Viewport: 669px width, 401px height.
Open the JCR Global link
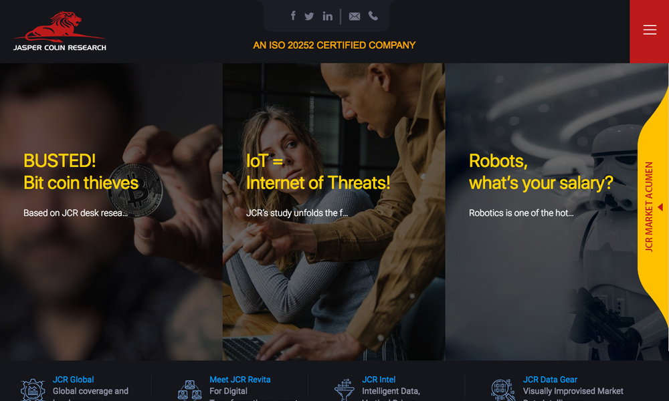73,379
